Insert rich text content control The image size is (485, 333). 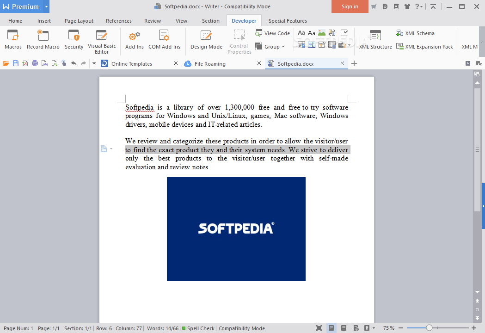pyautogui.click(x=301, y=33)
